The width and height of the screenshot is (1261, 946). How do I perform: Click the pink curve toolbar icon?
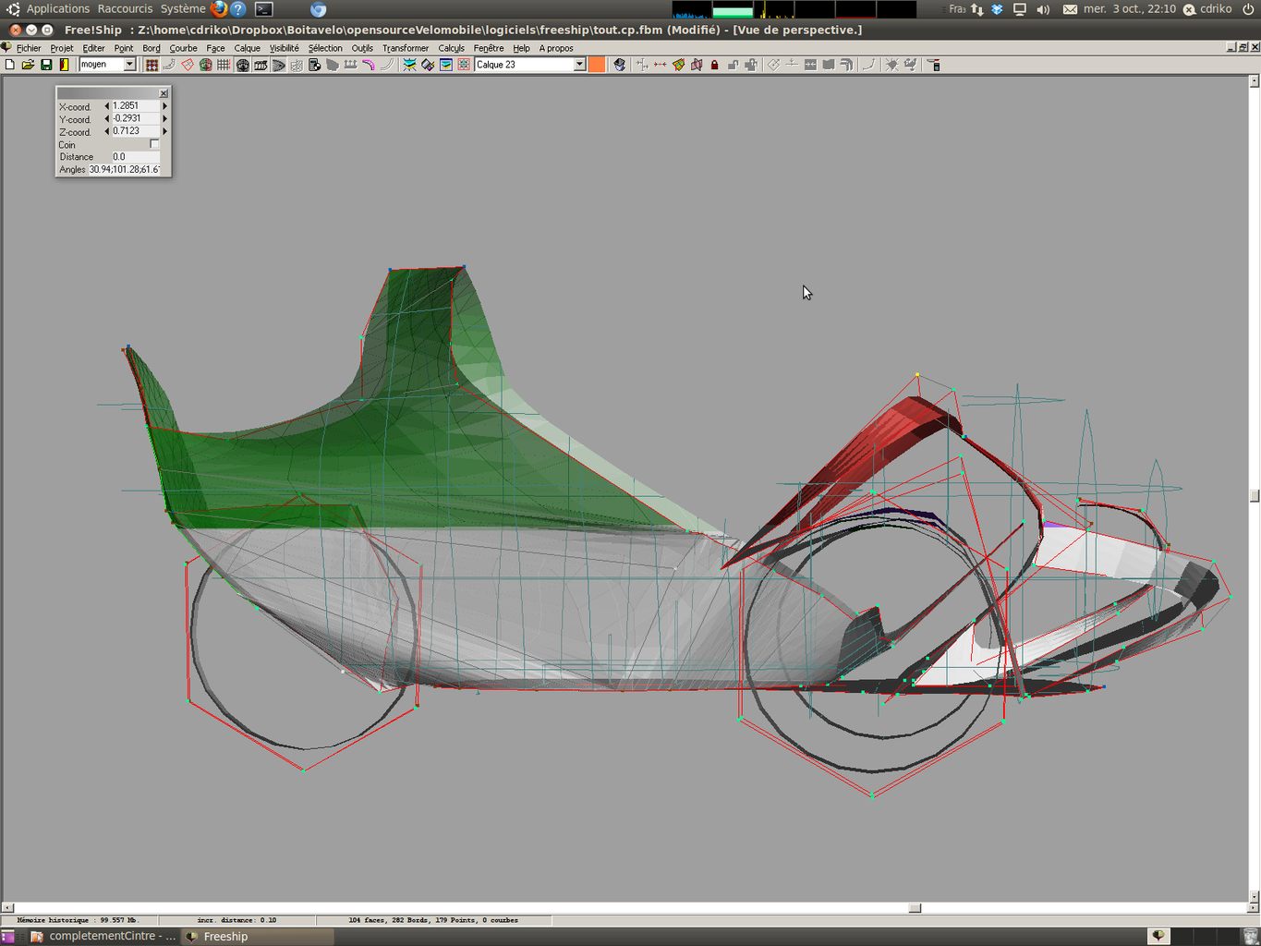[x=369, y=65]
